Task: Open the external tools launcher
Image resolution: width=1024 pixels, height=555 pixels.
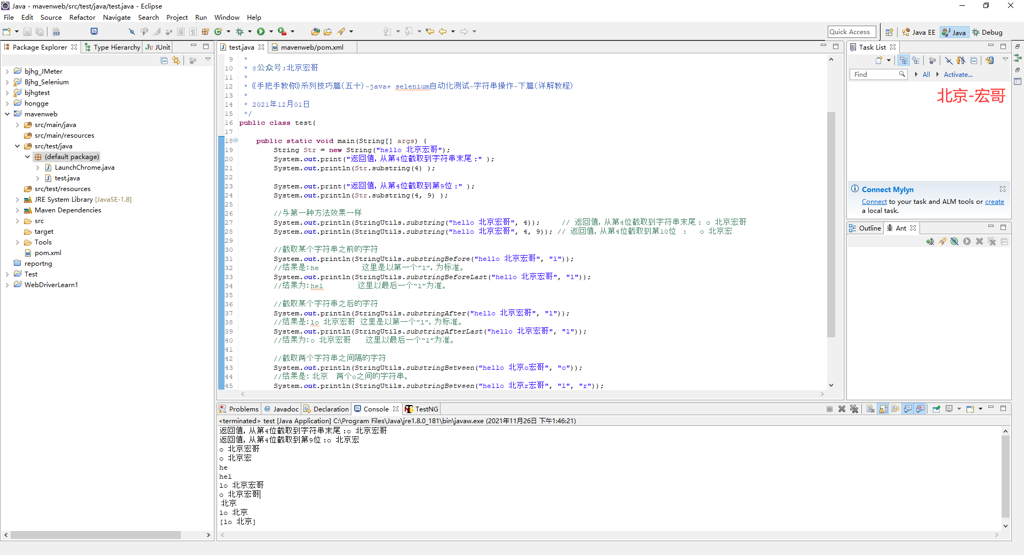Action: coord(281,31)
